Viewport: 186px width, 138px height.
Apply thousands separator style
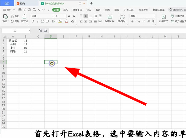143,21
